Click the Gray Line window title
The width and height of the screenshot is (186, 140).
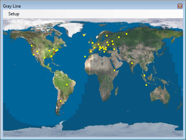point(12,6)
